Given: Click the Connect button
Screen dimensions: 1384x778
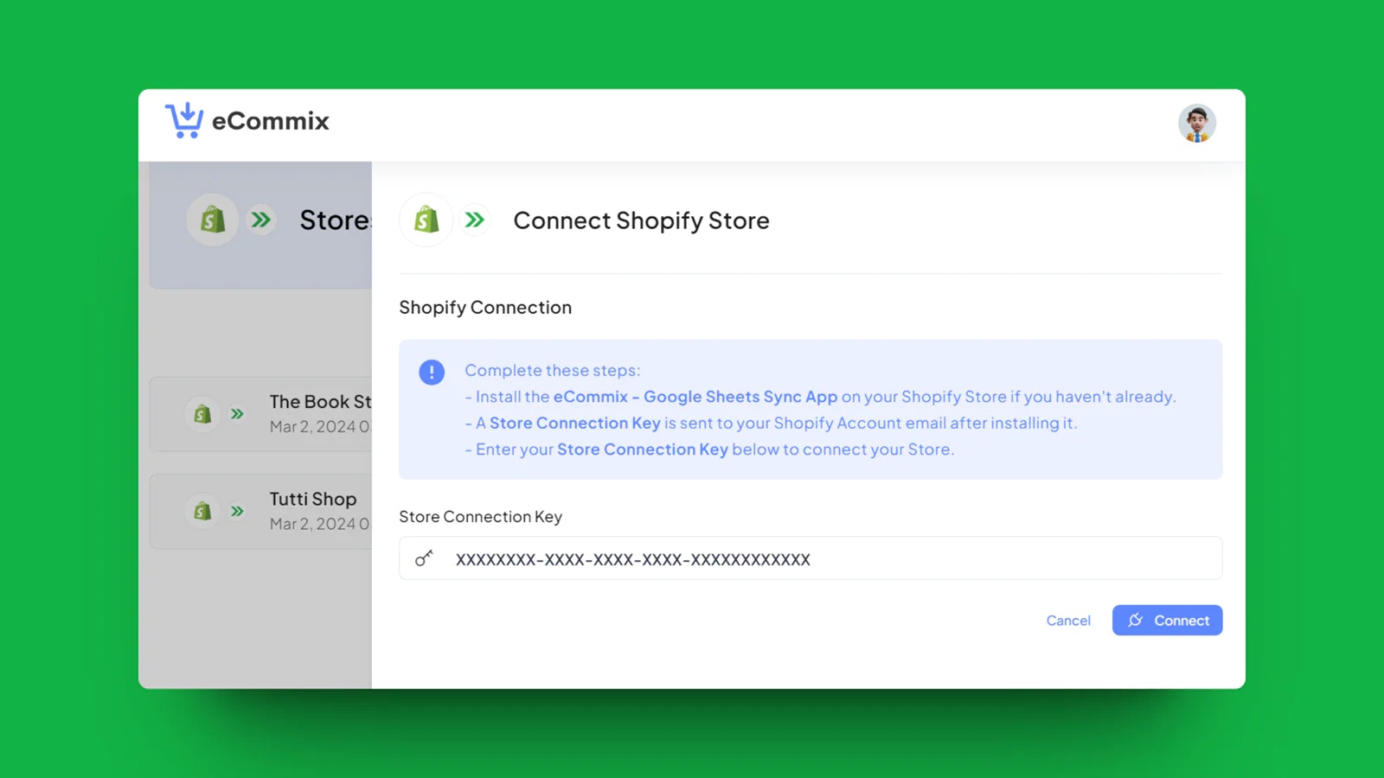Looking at the screenshot, I should (1167, 621).
